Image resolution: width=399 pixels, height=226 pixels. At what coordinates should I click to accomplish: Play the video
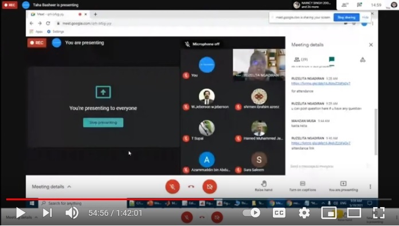pos(21,213)
